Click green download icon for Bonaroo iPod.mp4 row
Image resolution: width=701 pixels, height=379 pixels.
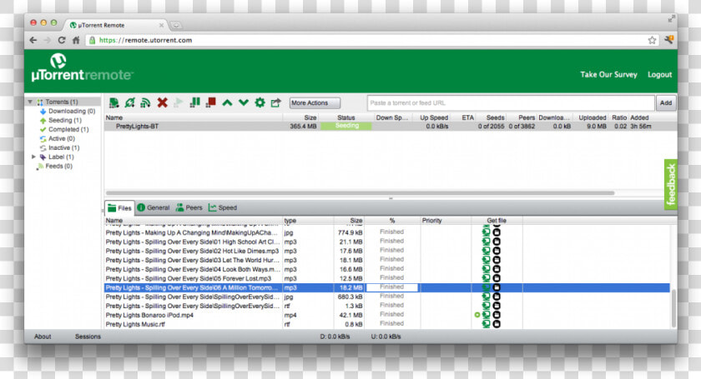click(487, 315)
